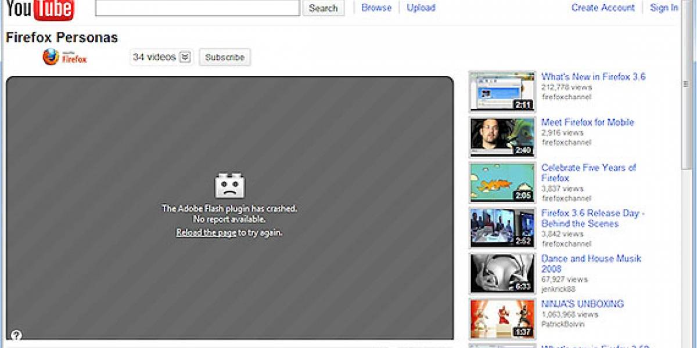Viewport: 697px width, 348px height.
Task: Click the 34 videos count text
Action: click(154, 57)
